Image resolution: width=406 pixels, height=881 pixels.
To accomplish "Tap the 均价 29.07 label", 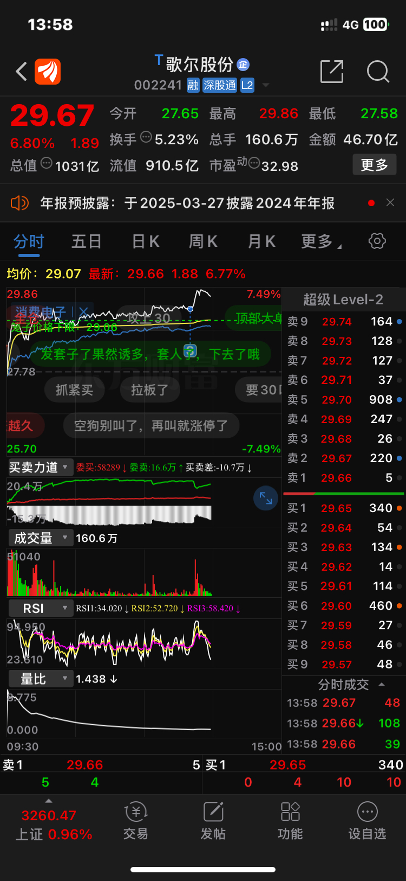I will click(x=44, y=274).
